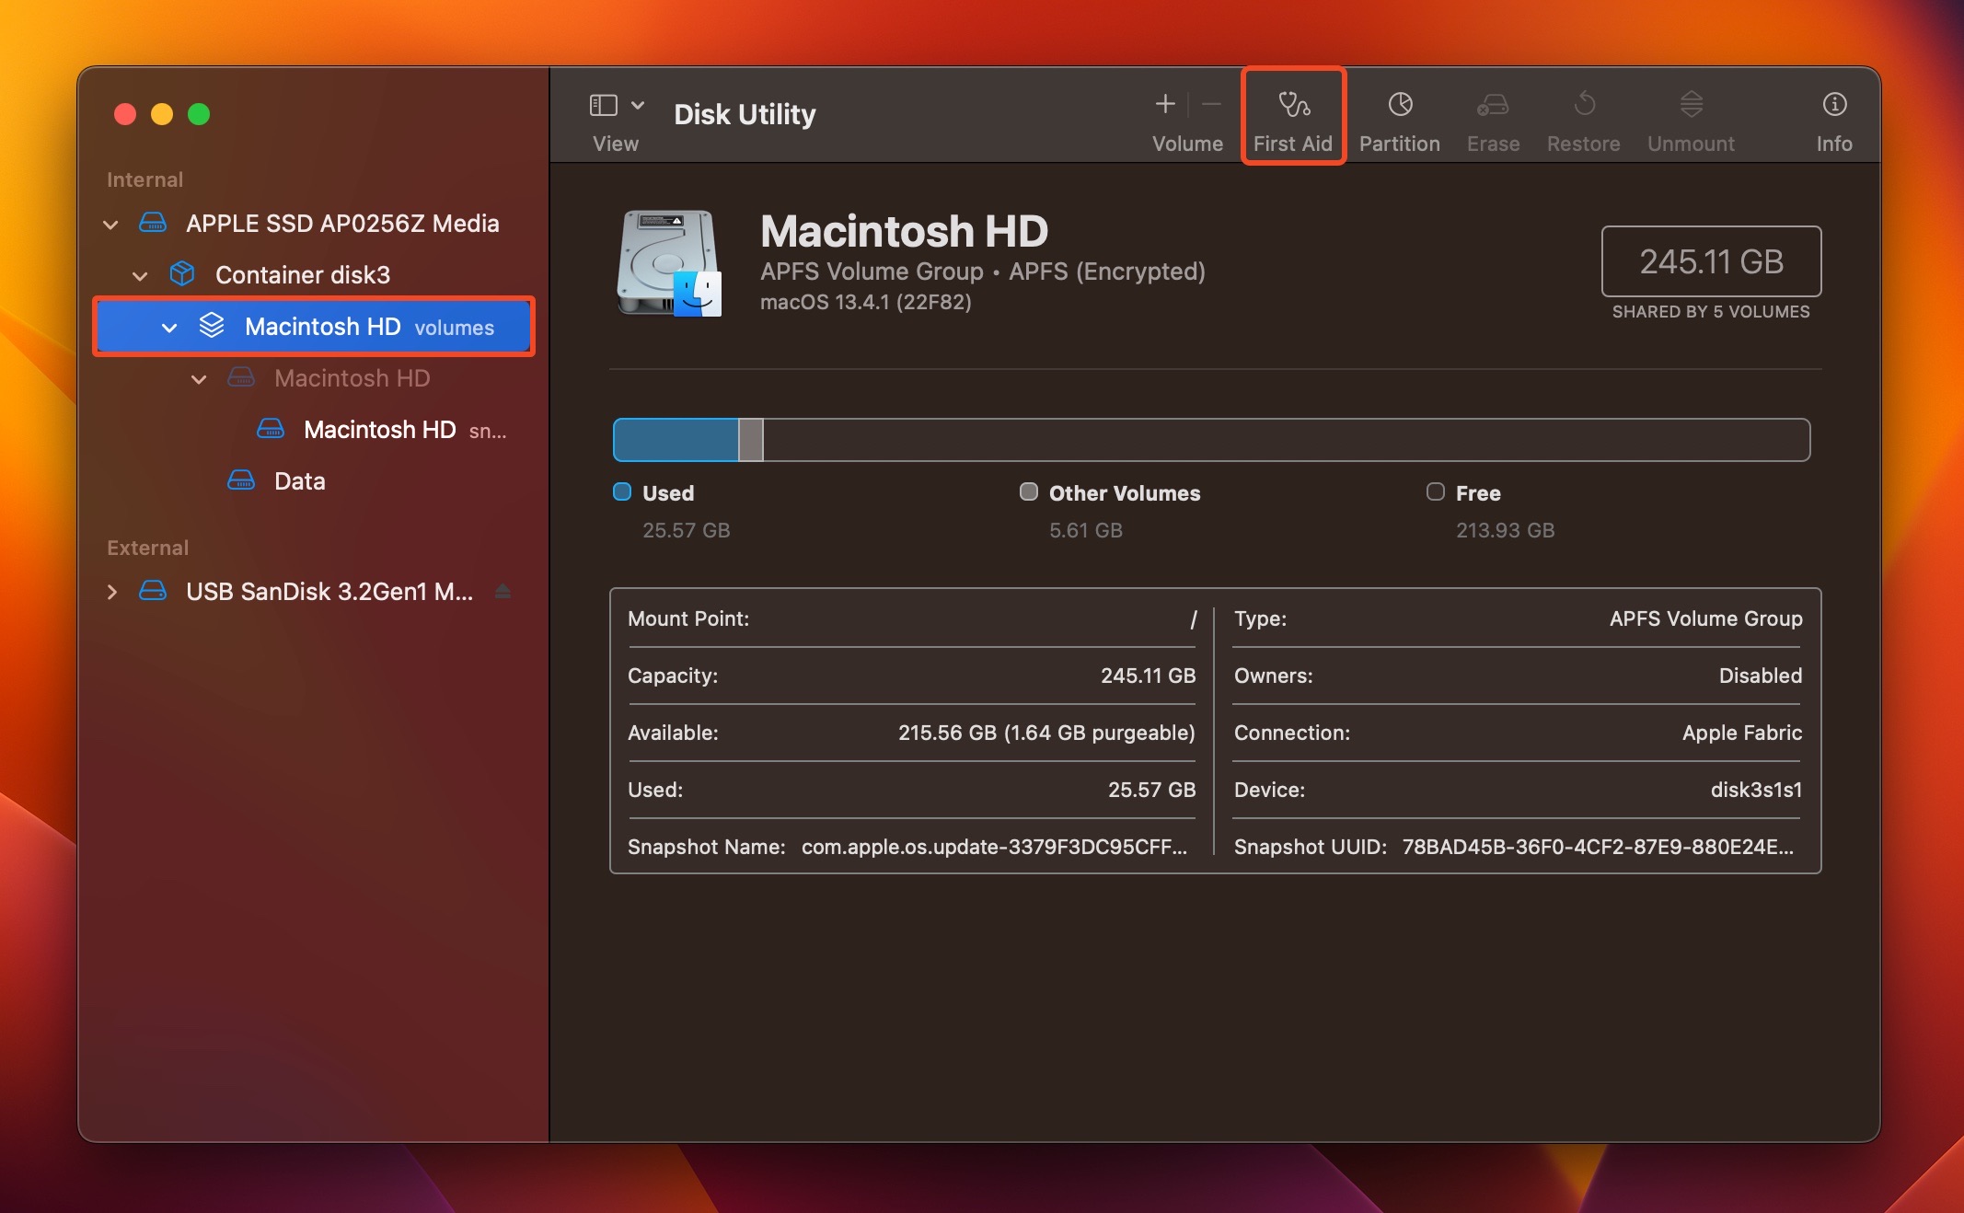This screenshot has width=1964, height=1213.
Task: Select the APPLE SSD AP0256Z Media item
Action: pos(341,222)
